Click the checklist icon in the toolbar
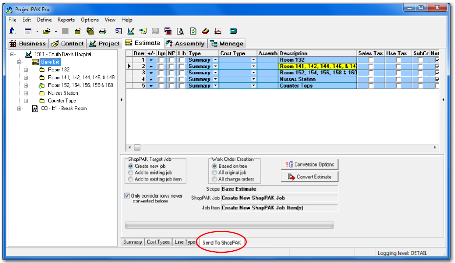Viewport: 455px width, 263px height. click(x=118, y=31)
